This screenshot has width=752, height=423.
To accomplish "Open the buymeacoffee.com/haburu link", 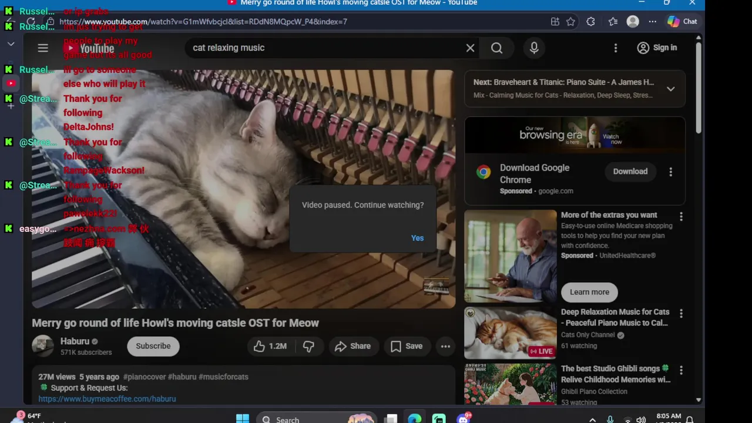I will coord(107,399).
